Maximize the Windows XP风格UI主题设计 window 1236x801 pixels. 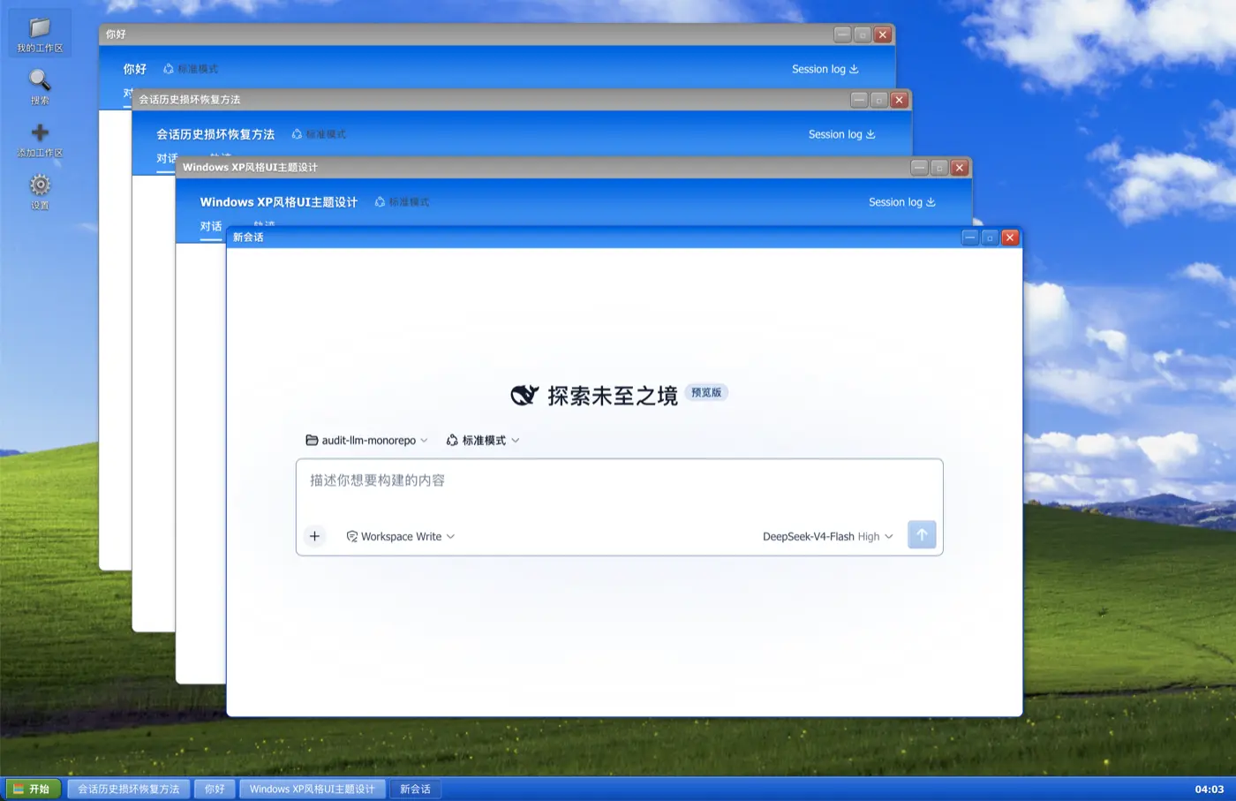[939, 167]
